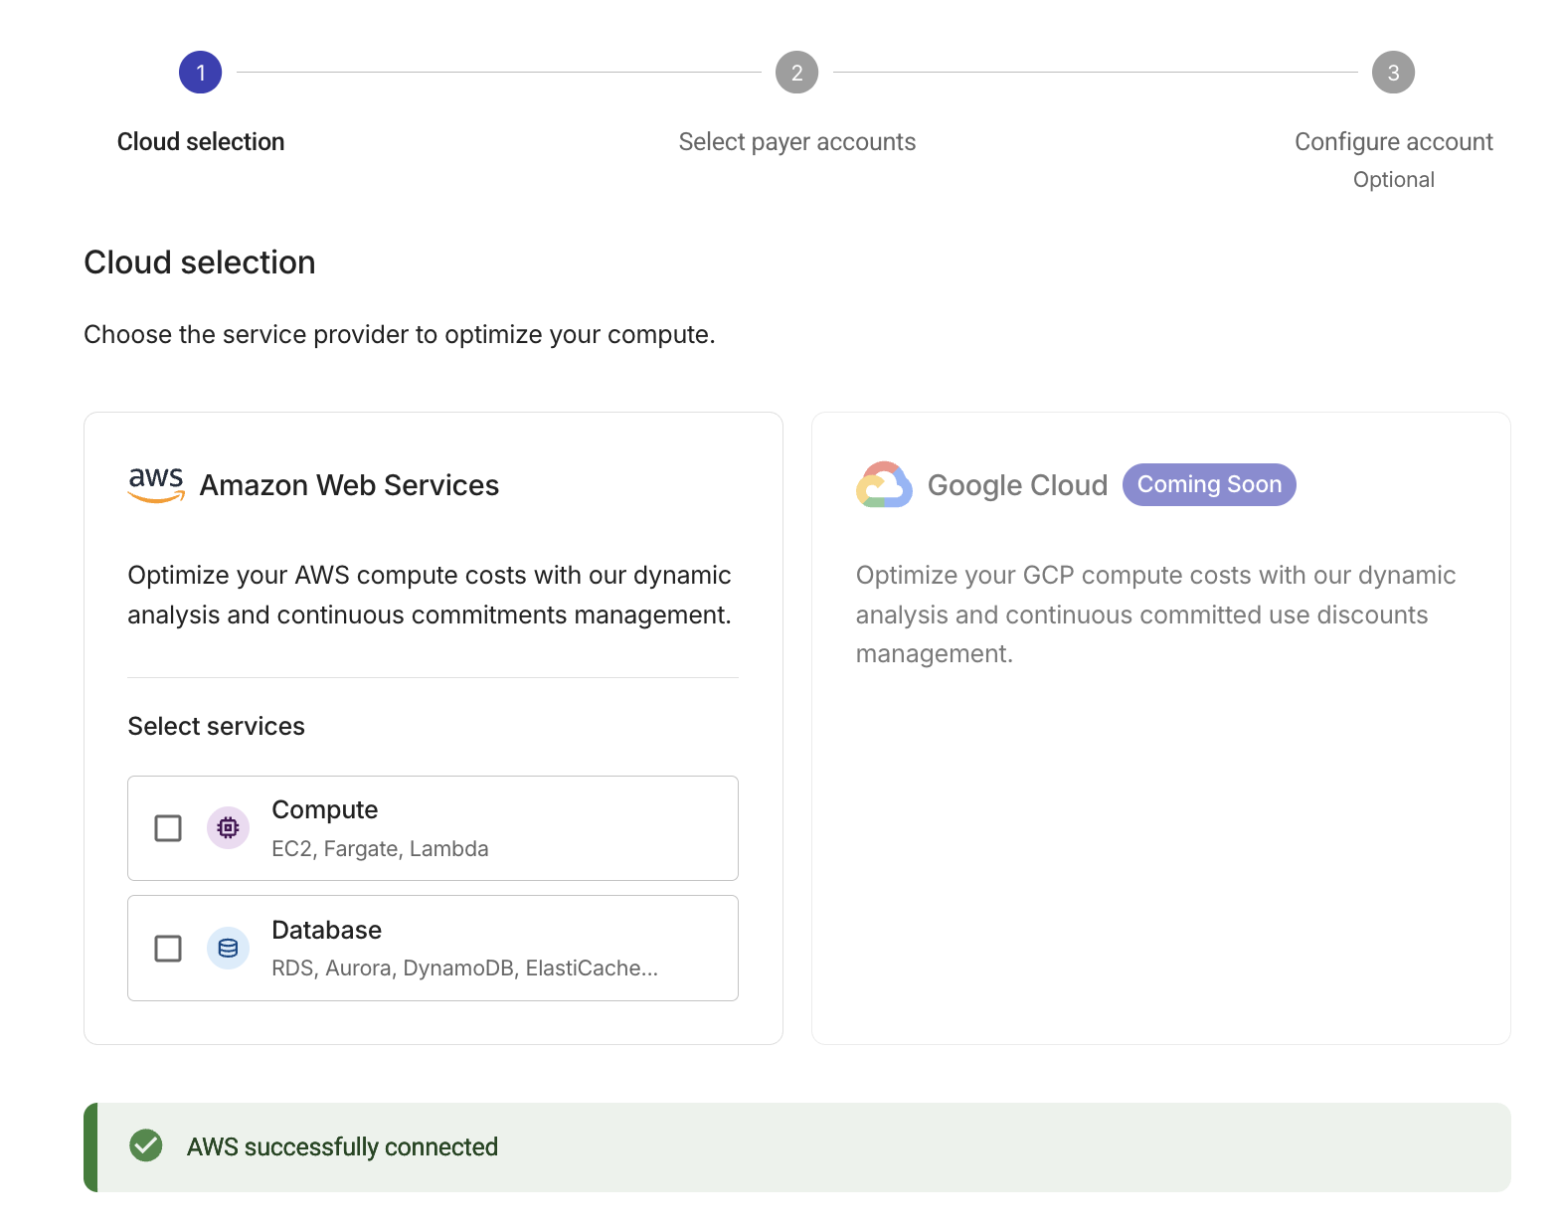Click the Compute service label
Image resolution: width=1563 pixels, height=1229 pixels.
tap(325, 810)
